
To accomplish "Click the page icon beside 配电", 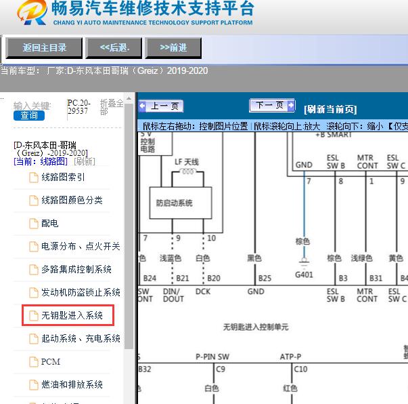I will click(34, 224).
